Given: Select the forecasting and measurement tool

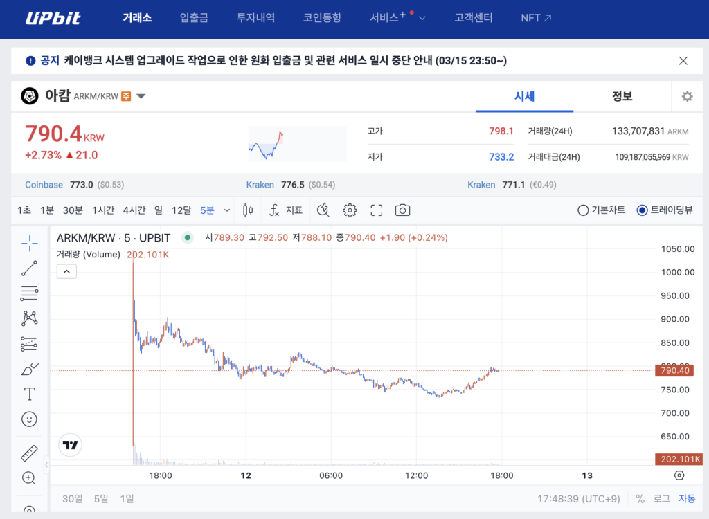Looking at the screenshot, I should coord(29,344).
